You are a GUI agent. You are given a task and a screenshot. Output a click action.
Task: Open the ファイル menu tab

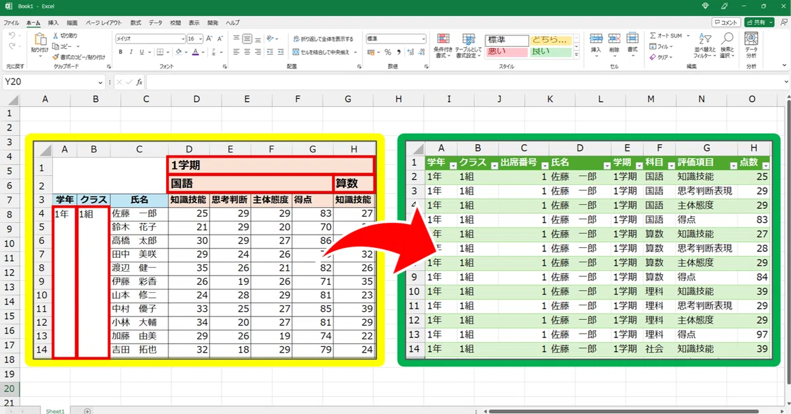[x=11, y=22]
